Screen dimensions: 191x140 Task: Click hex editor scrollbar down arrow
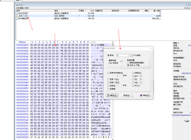[x=113, y=139]
